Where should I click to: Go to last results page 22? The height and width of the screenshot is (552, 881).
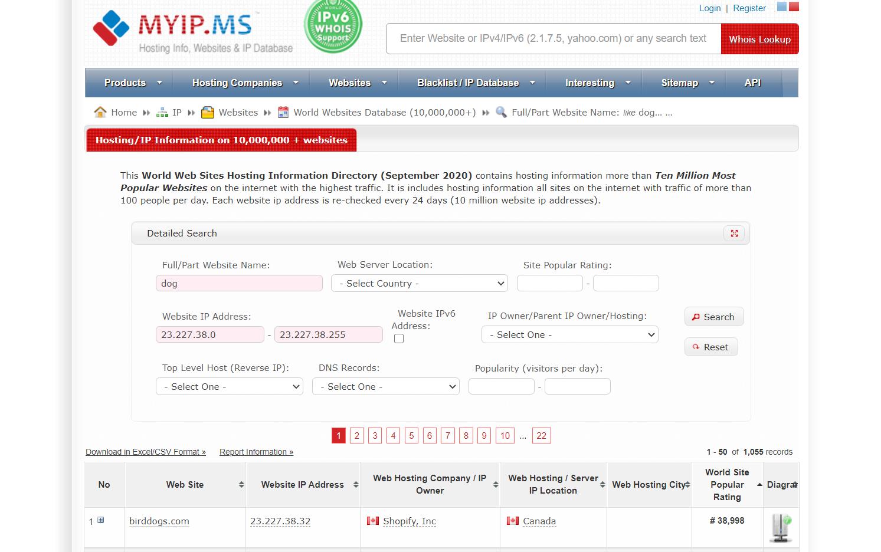click(x=542, y=436)
